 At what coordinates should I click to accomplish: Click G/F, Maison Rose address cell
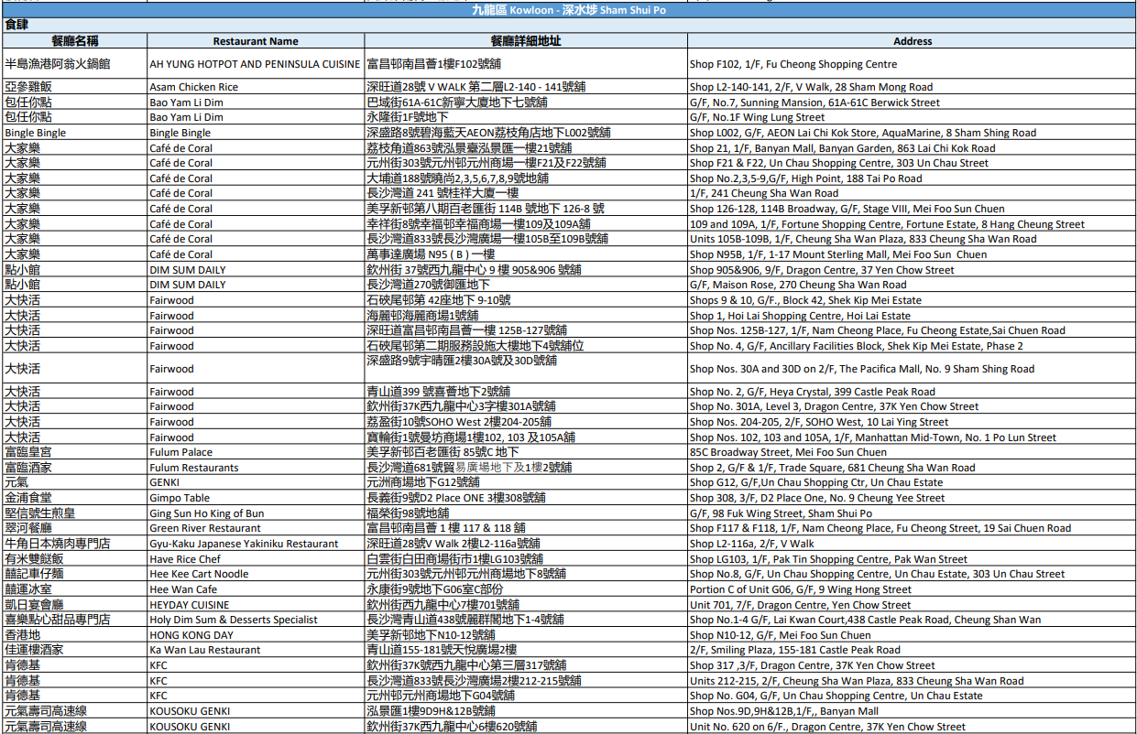click(x=913, y=285)
